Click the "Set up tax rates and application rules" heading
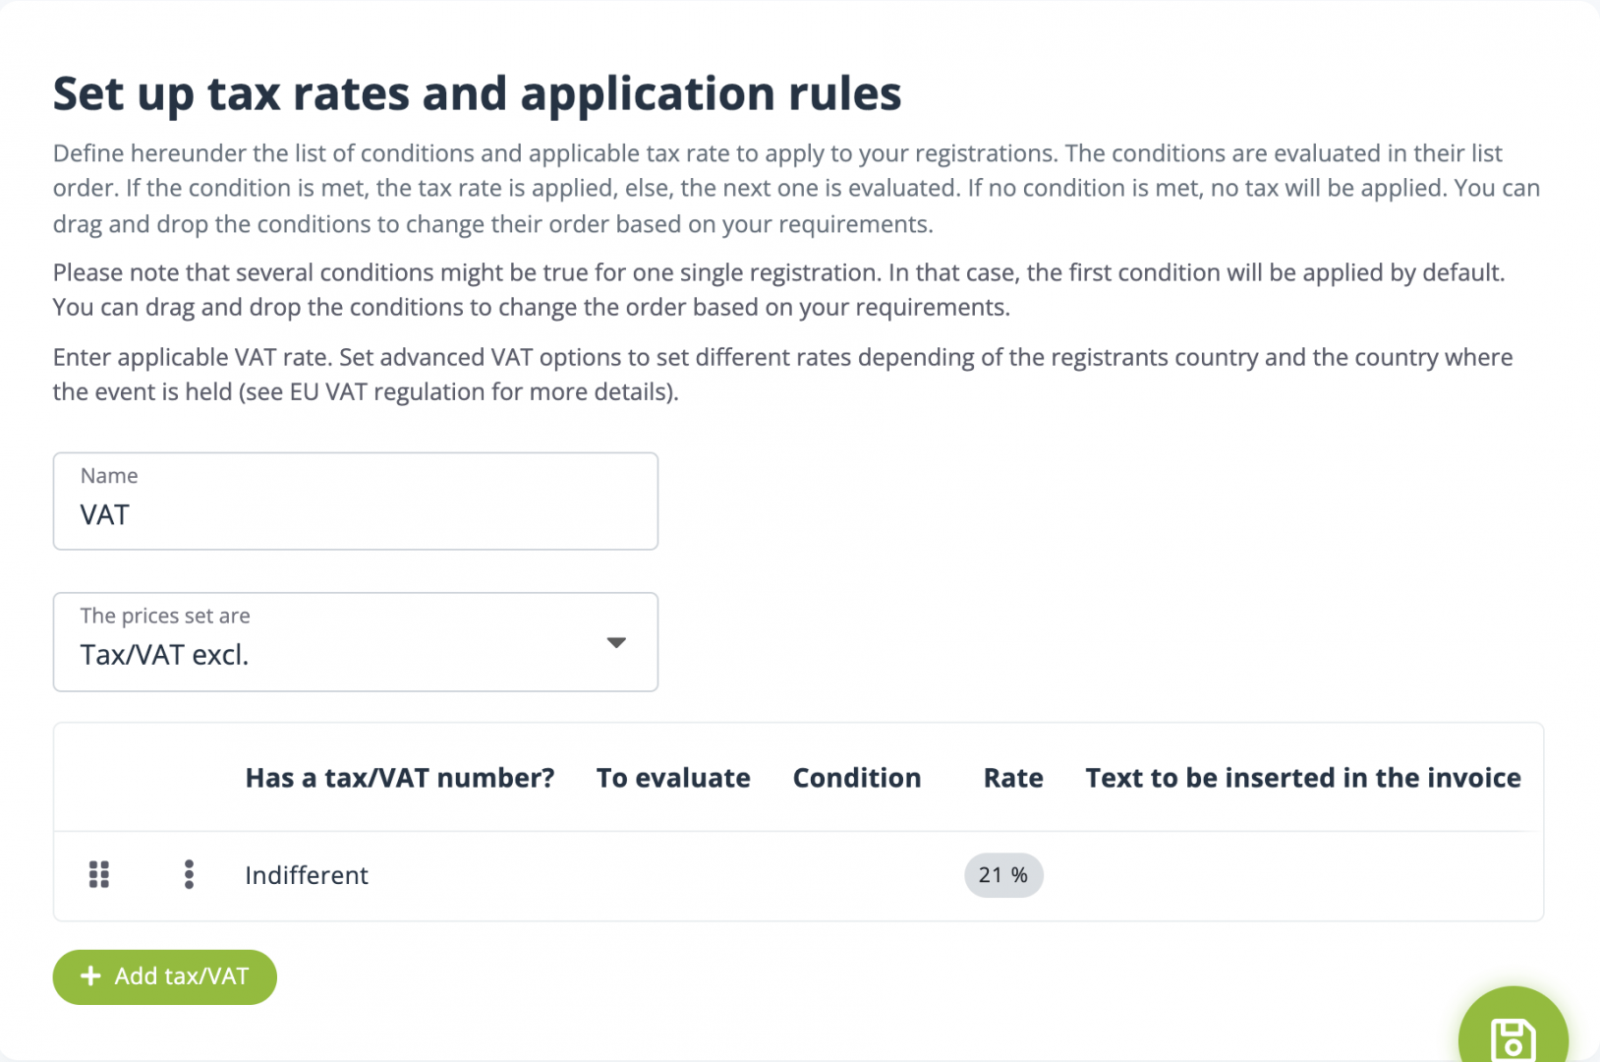Image resolution: width=1600 pixels, height=1062 pixels. tap(477, 94)
